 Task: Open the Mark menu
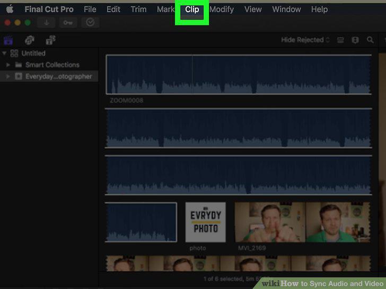(165, 10)
